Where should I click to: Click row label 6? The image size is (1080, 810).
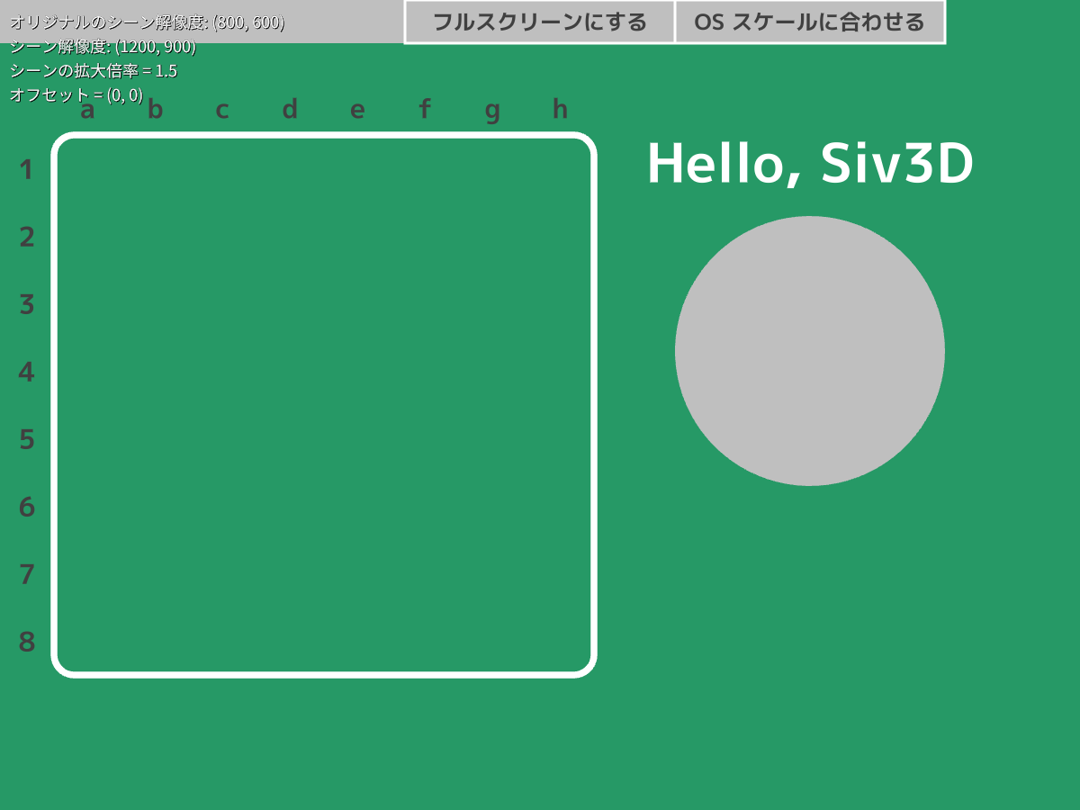tap(27, 507)
